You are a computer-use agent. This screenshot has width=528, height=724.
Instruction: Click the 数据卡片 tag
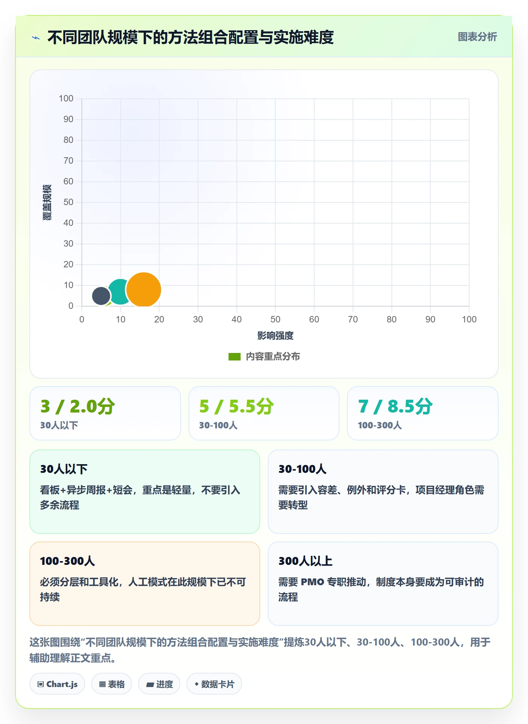[214, 684]
